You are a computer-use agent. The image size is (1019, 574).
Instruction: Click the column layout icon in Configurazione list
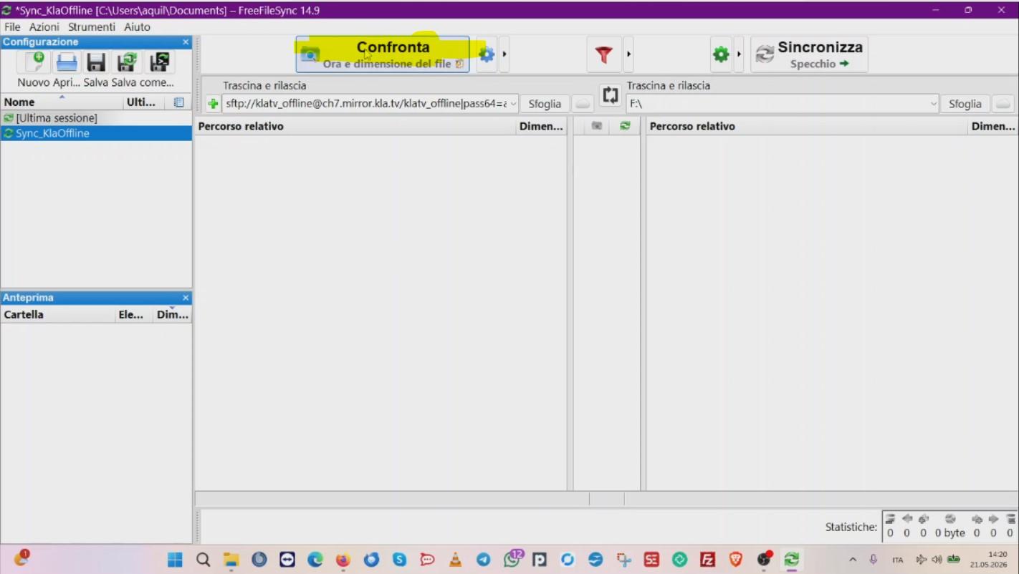point(179,102)
